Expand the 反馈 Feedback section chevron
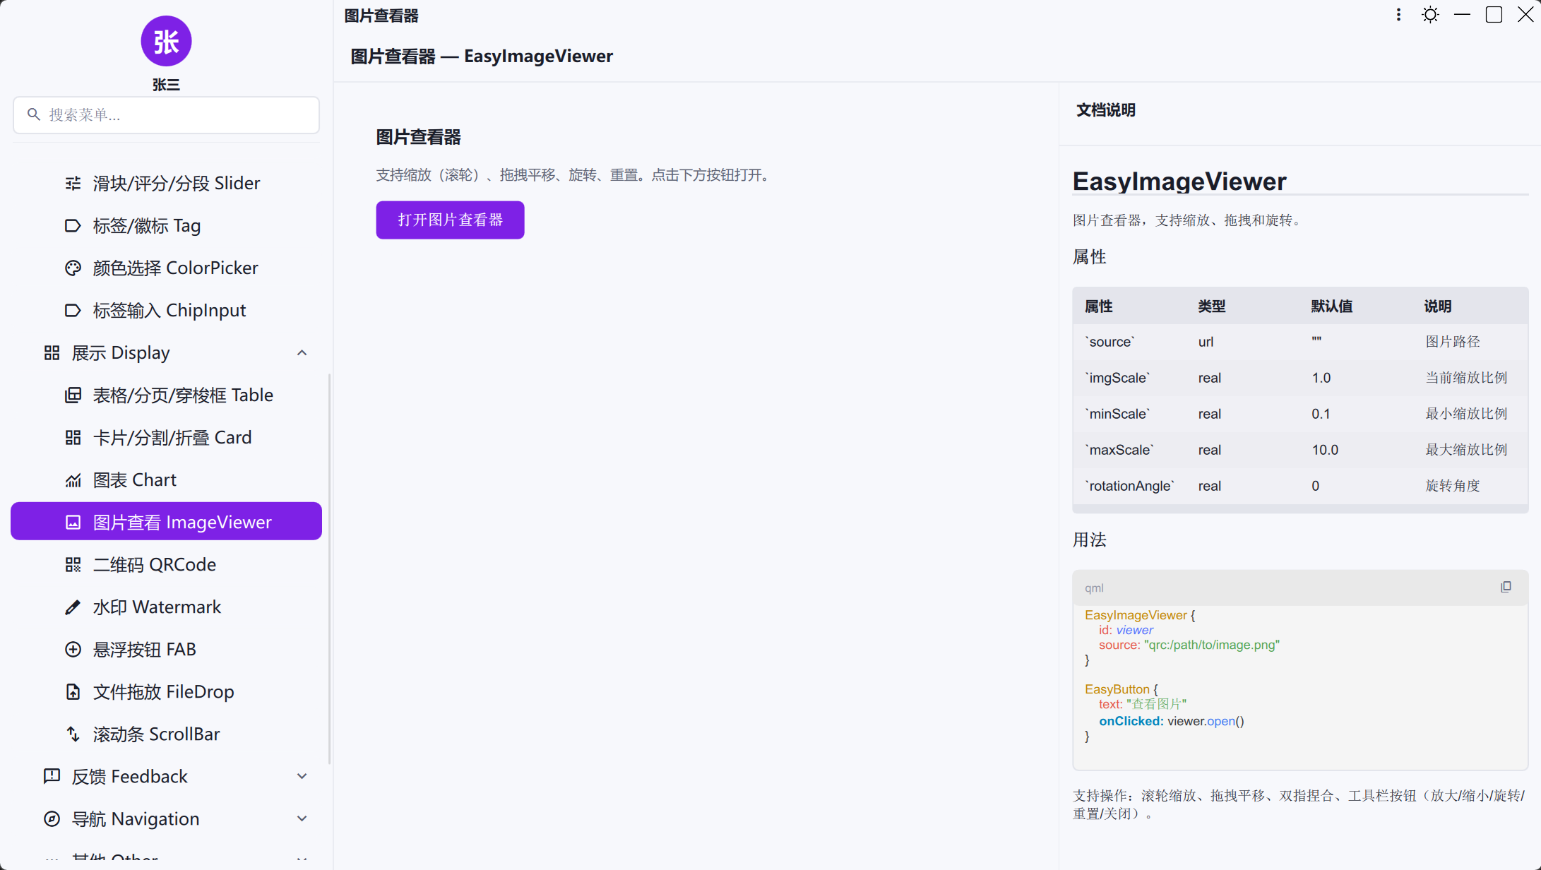Image resolution: width=1541 pixels, height=870 pixels. point(302,777)
